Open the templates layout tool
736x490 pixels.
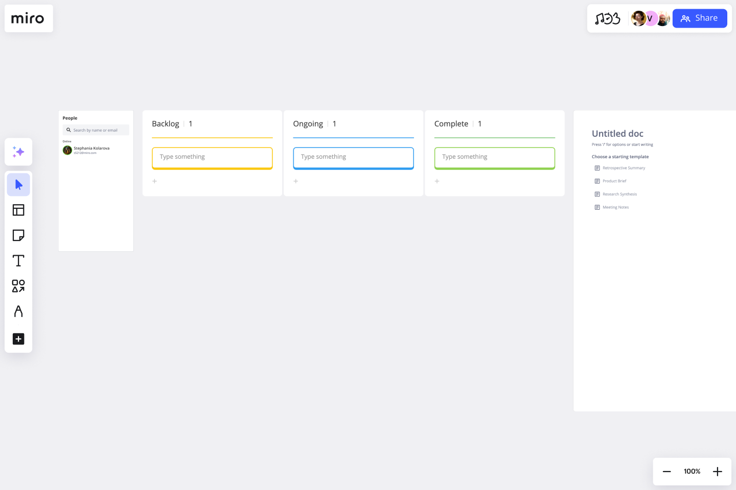coord(18,210)
